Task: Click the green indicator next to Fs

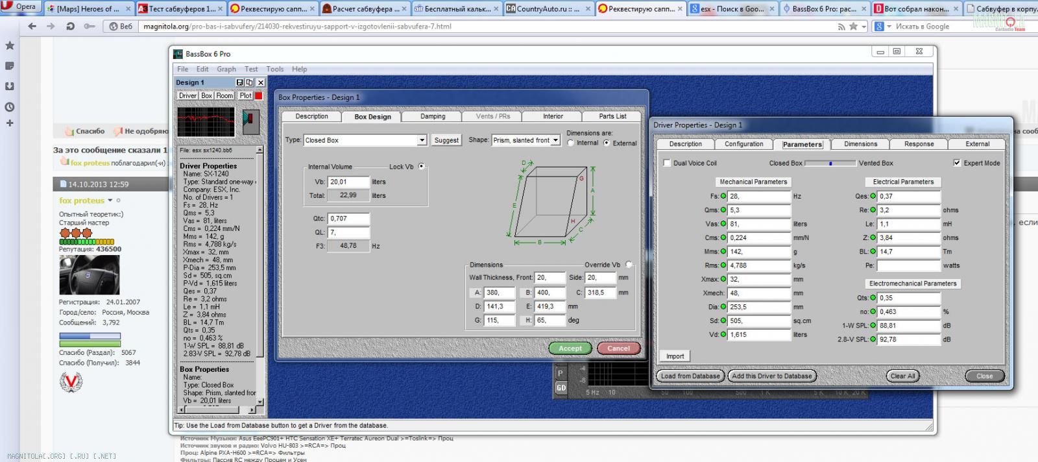Action: click(724, 196)
